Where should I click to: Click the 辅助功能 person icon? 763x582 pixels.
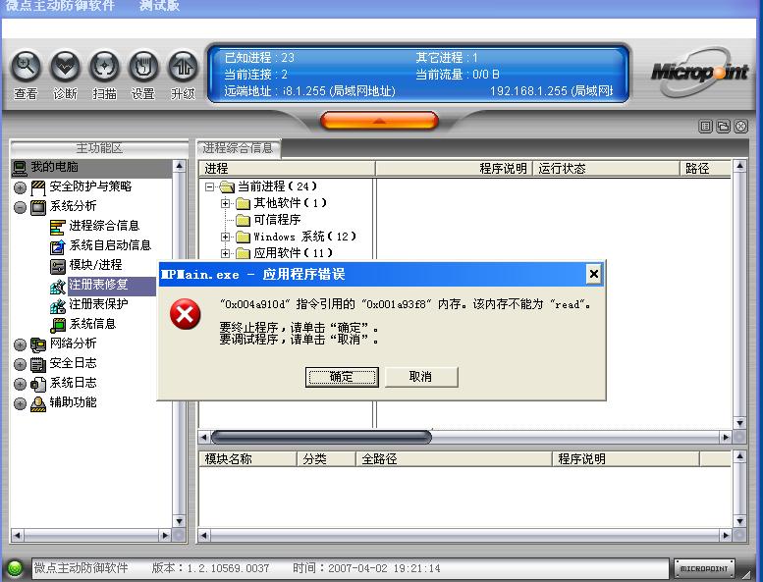pyautogui.click(x=38, y=403)
